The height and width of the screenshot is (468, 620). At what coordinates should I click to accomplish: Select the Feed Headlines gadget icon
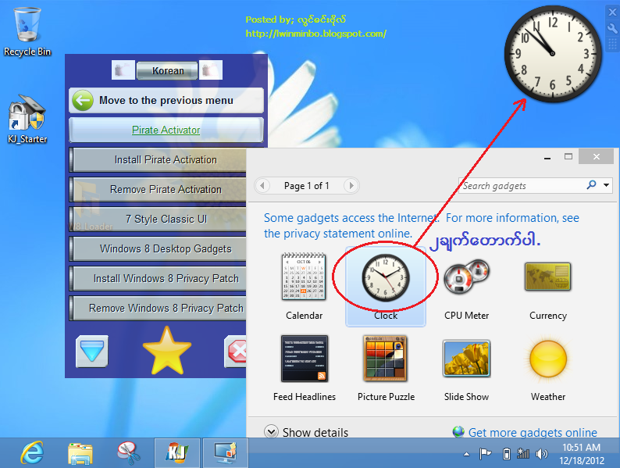click(304, 359)
